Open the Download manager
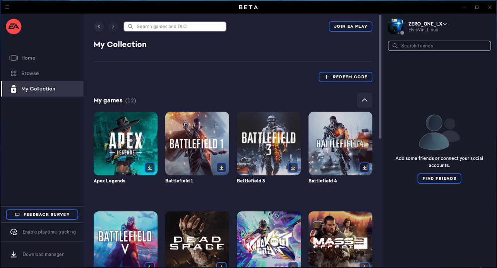Image resolution: width=497 pixels, height=268 pixels. (x=42, y=254)
